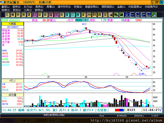The width and height of the screenshot is (164, 123).
Task: Open the 匯市利率(F) menu
Action: 64,7
